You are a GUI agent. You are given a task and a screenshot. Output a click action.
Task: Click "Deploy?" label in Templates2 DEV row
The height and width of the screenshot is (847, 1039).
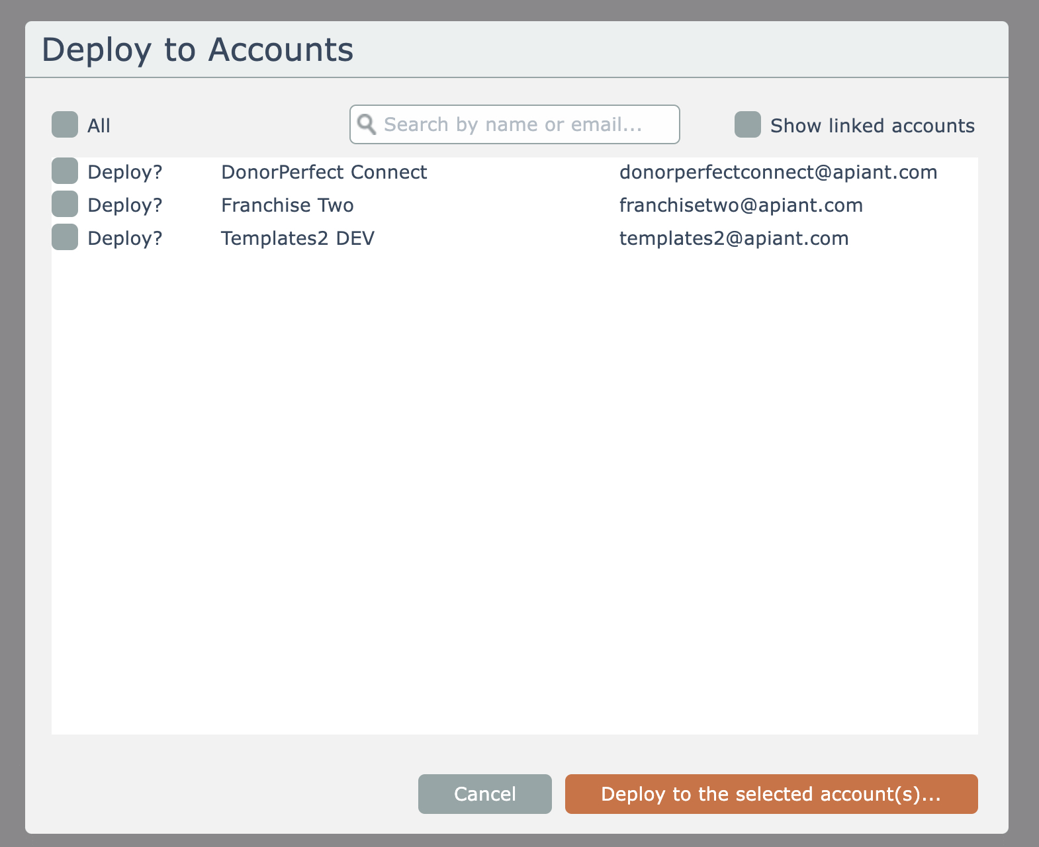tap(124, 238)
